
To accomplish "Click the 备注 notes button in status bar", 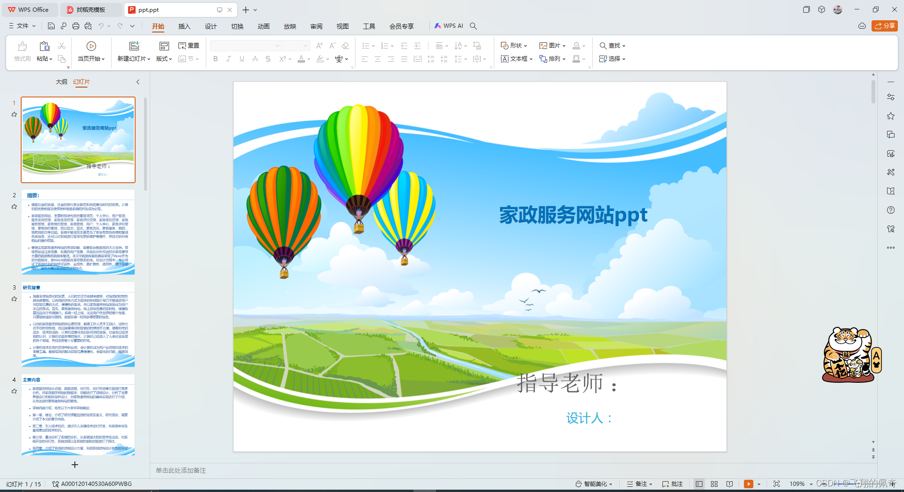I will point(640,484).
